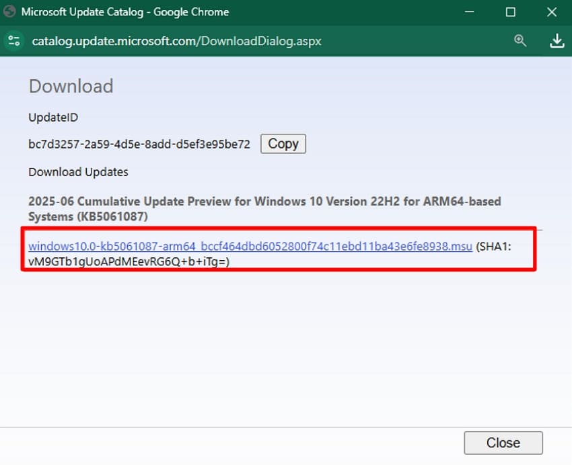Maximize the Chrome dialog window
The width and height of the screenshot is (572, 465).
[x=510, y=11]
